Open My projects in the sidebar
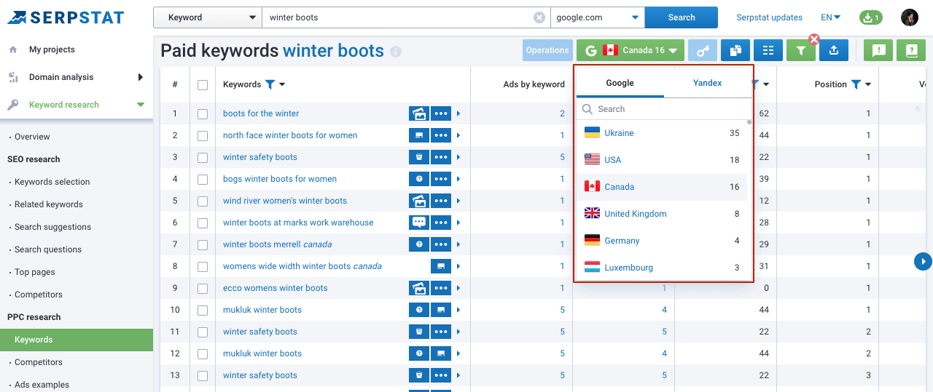This screenshot has width=933, height=392. 52,49
